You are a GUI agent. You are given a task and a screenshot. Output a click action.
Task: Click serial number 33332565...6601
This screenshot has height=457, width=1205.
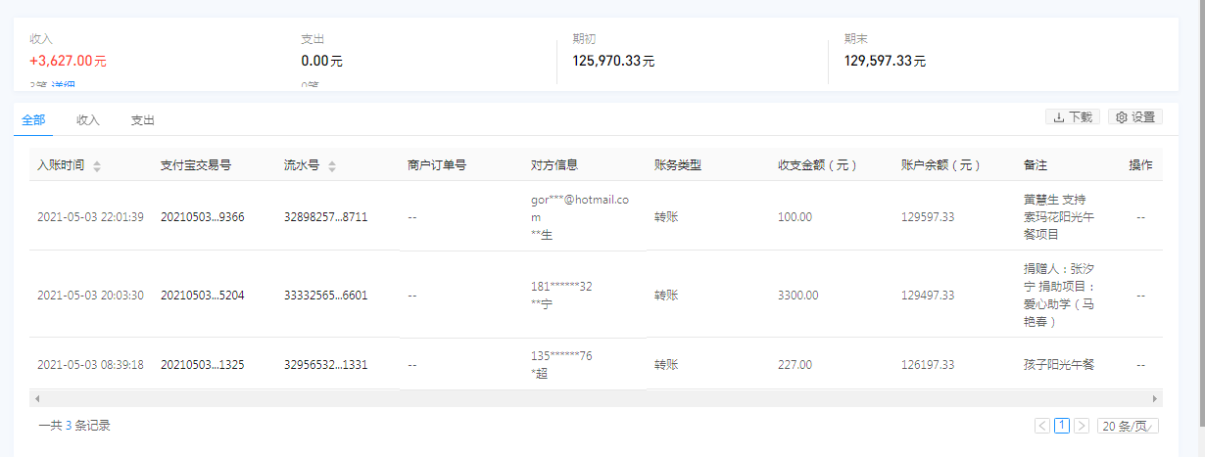pos(325,295)
